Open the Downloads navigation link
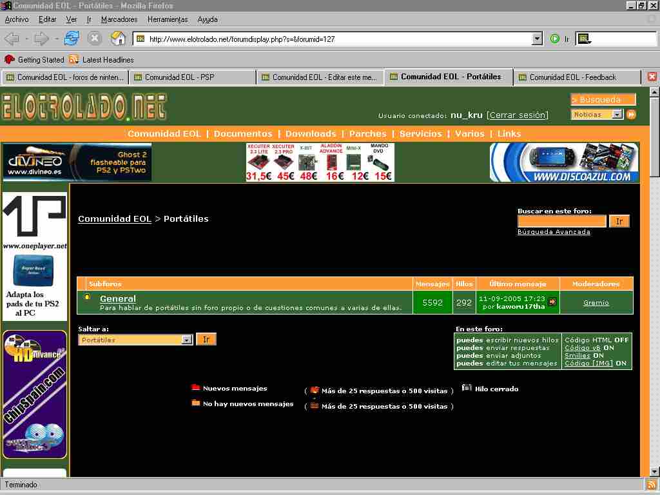 click(311, 133)
